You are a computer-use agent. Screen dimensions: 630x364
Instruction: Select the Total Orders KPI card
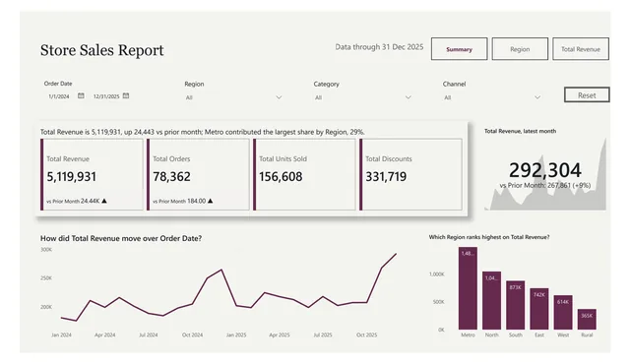point(198,174)
